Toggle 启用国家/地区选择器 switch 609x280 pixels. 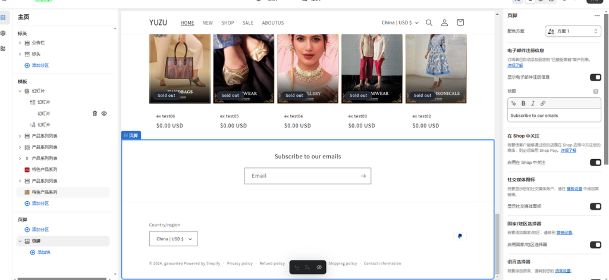pos(595,245)
